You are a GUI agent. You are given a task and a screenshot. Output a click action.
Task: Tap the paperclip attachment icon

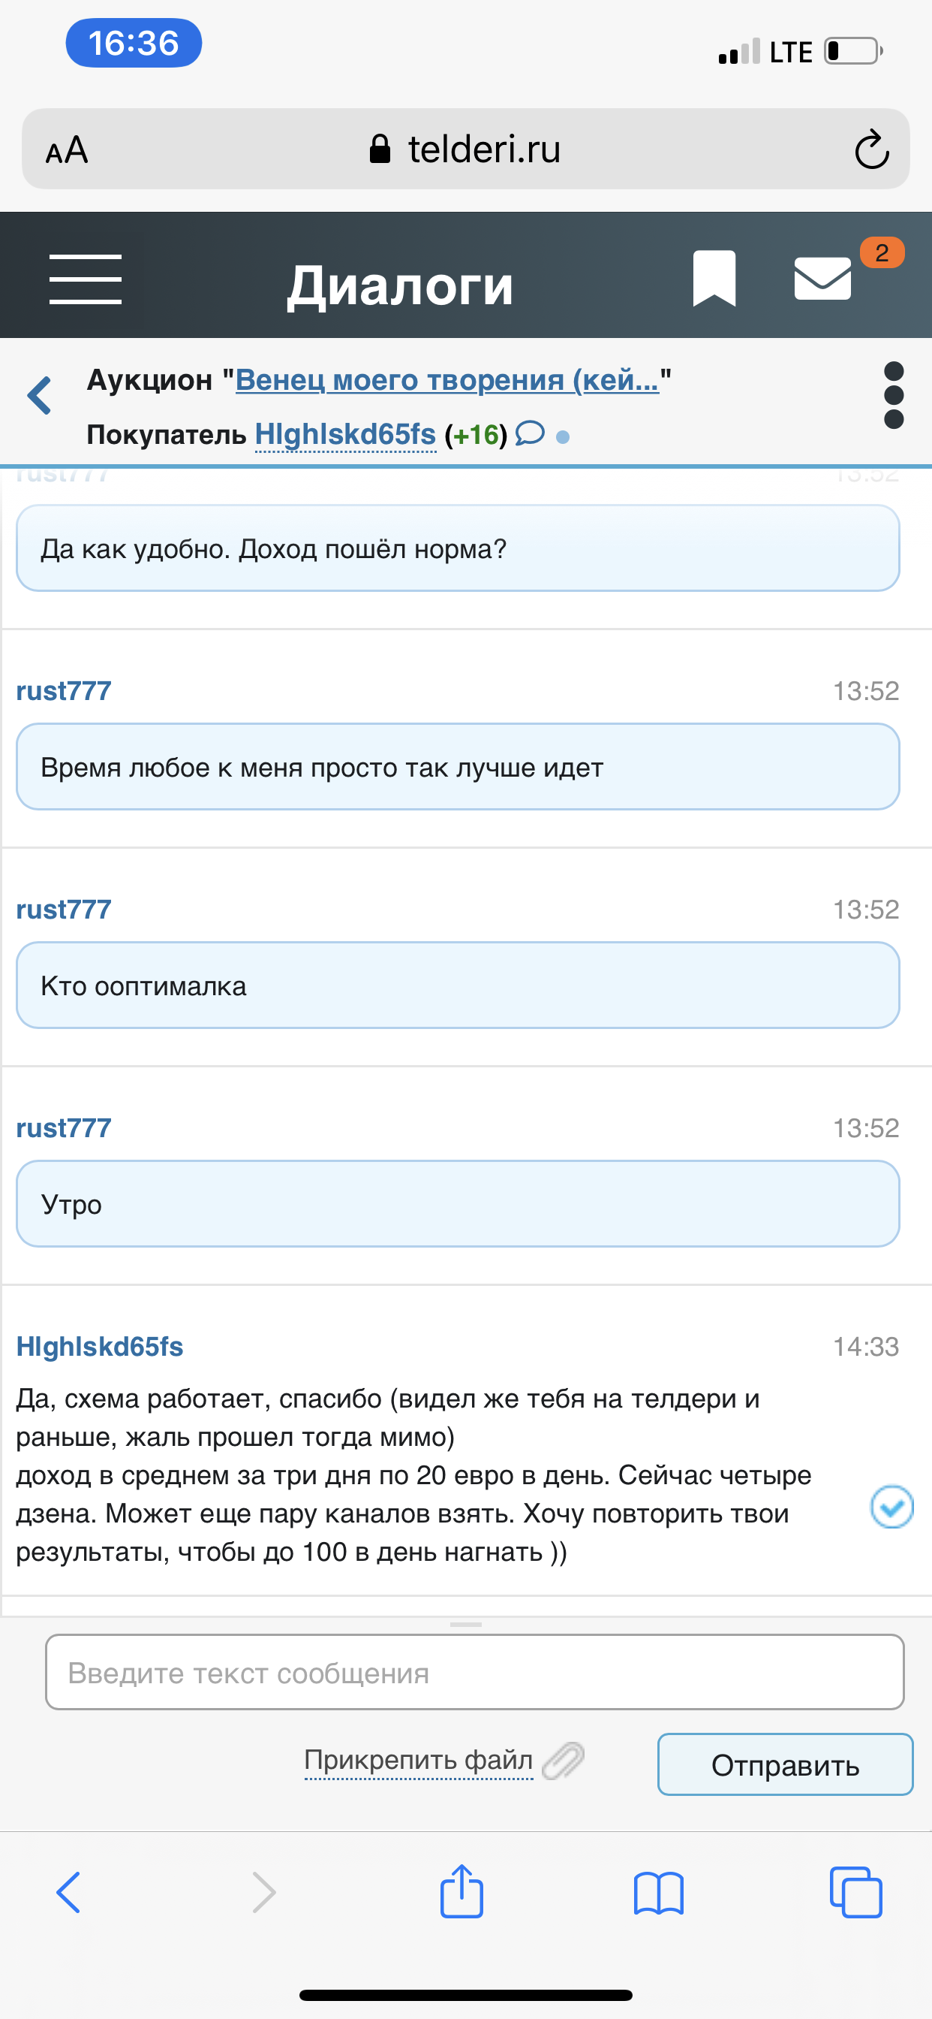tap(564, 1761)
